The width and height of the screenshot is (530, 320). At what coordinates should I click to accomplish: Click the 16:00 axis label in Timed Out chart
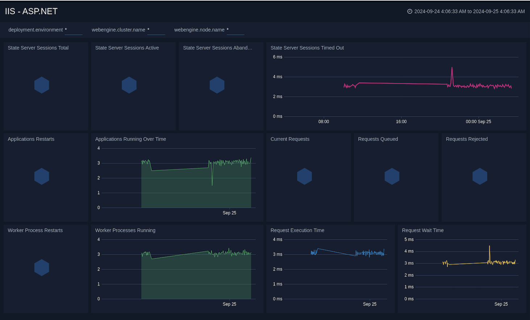[x=401, y=122]
